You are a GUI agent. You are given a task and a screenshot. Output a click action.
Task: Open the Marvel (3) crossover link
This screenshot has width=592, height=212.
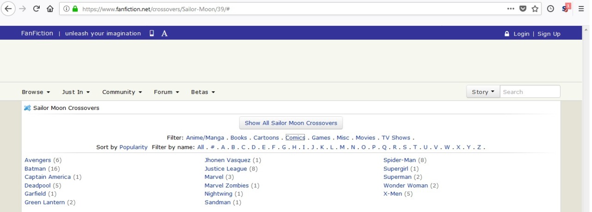tap(214, 177)
